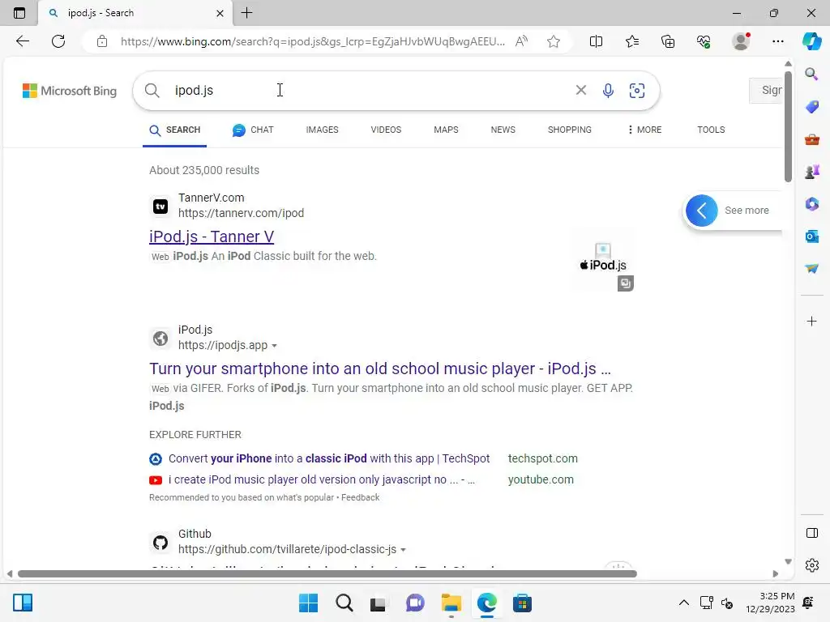The height and width of the screenshot is (622, 830).
Task: Open the sidebar Tools briefcase
Action: 811,139
